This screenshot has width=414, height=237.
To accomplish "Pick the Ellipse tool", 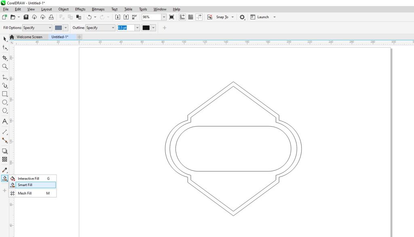I will [x=5, y=102].
